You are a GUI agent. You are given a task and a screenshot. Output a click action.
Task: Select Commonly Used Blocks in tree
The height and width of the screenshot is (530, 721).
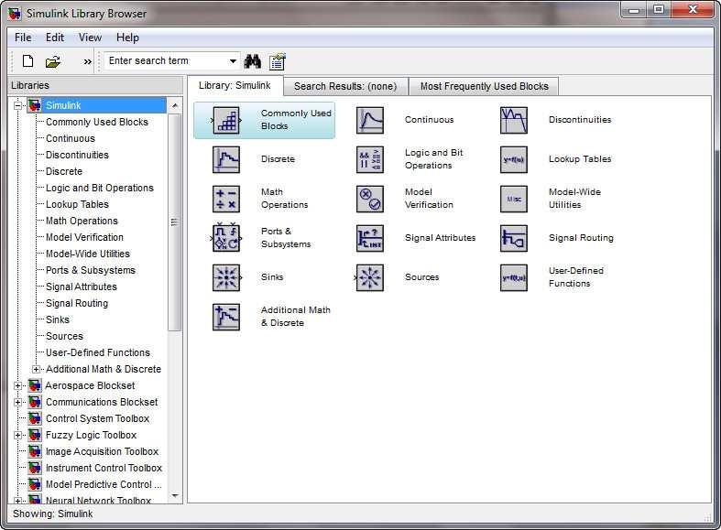point(97,122)
